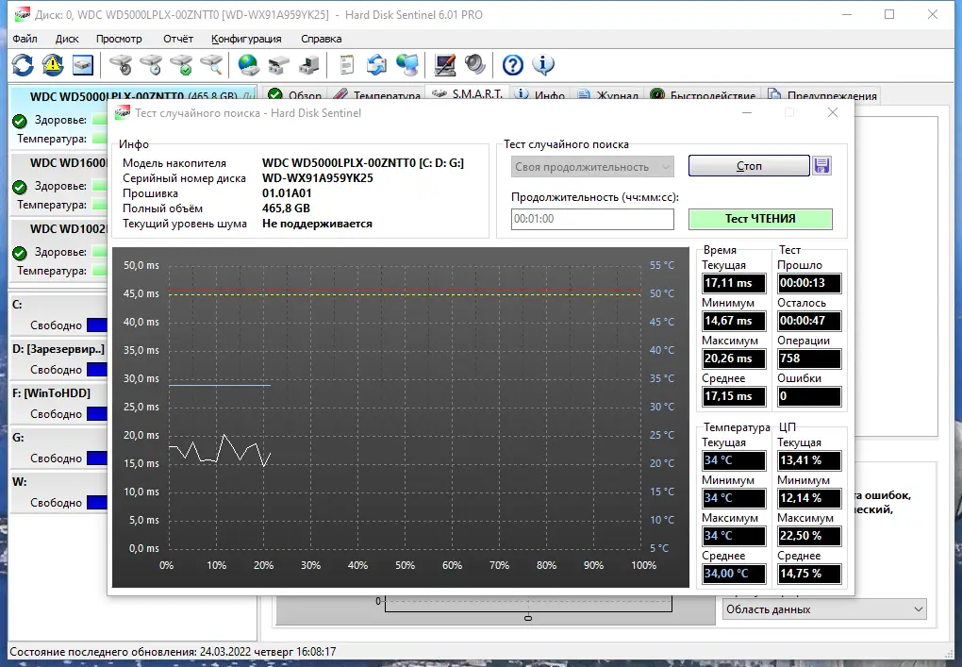The height and width of the screenshot is (667, 962).
Task: Click the Стоп button
Action: click(749, 166)
